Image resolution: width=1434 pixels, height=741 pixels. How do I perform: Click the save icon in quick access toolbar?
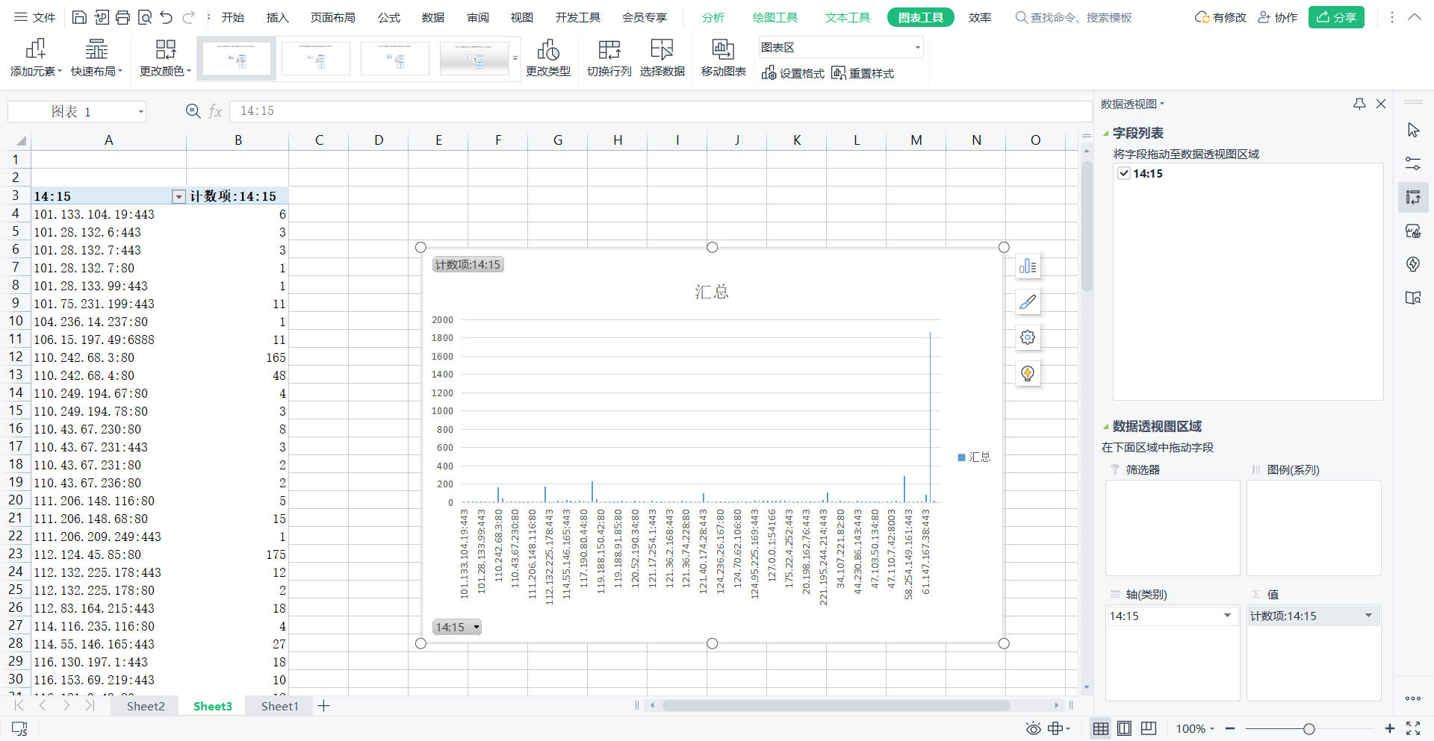click(x=80, y=17)
